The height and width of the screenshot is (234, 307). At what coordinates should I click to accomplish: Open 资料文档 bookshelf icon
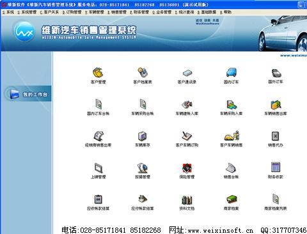click(x=187, y=199)
